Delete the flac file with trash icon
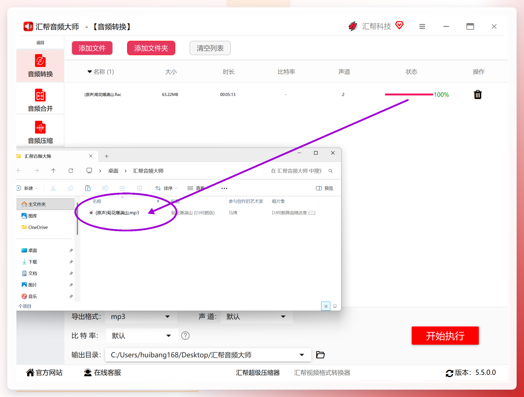Image resolution: width=524 pixels, height=397 pixels. click(478, 95)
